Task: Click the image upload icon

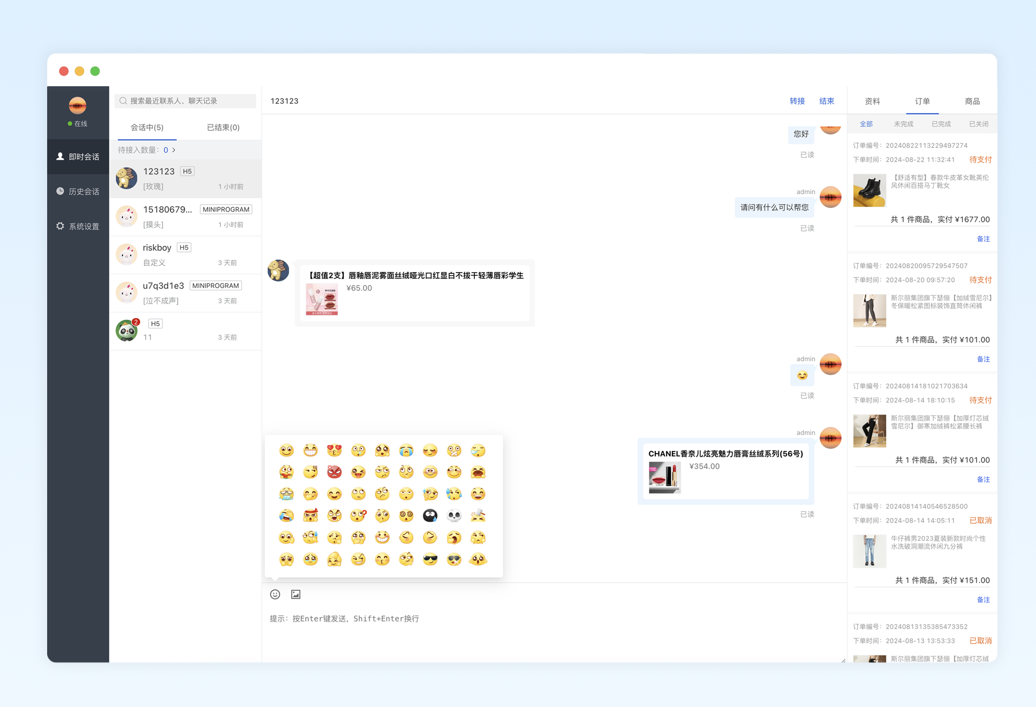Action: pos(296,594)
